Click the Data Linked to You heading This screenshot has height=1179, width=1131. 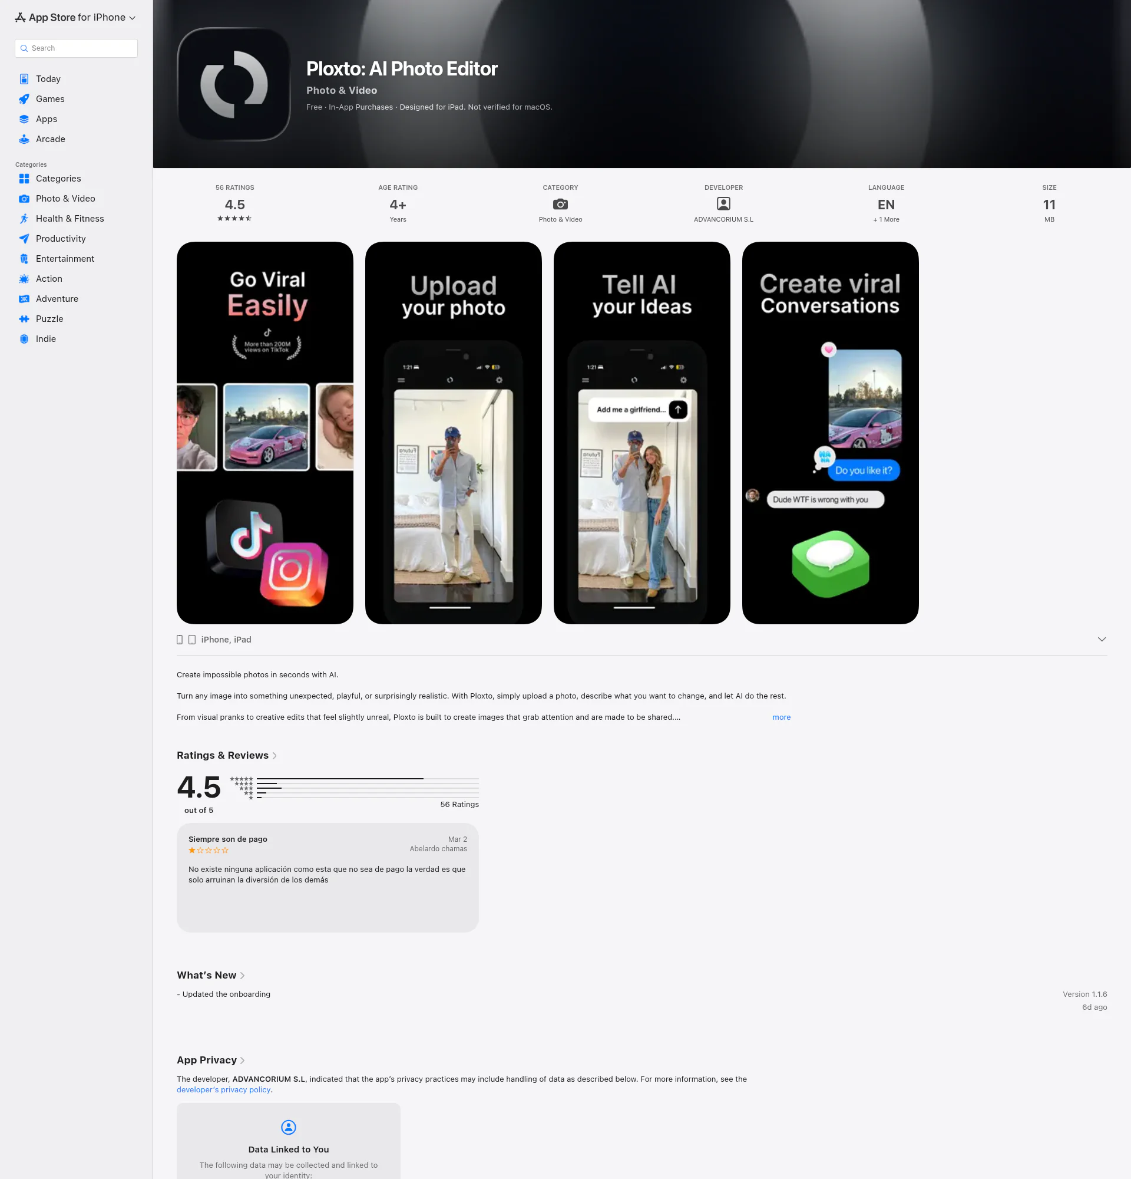pyautogui.click(x=289, y=1150)
